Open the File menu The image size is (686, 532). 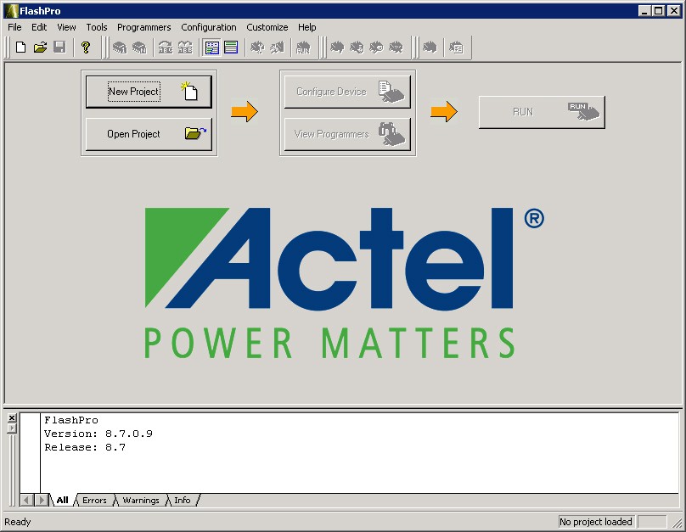(14, 27)
